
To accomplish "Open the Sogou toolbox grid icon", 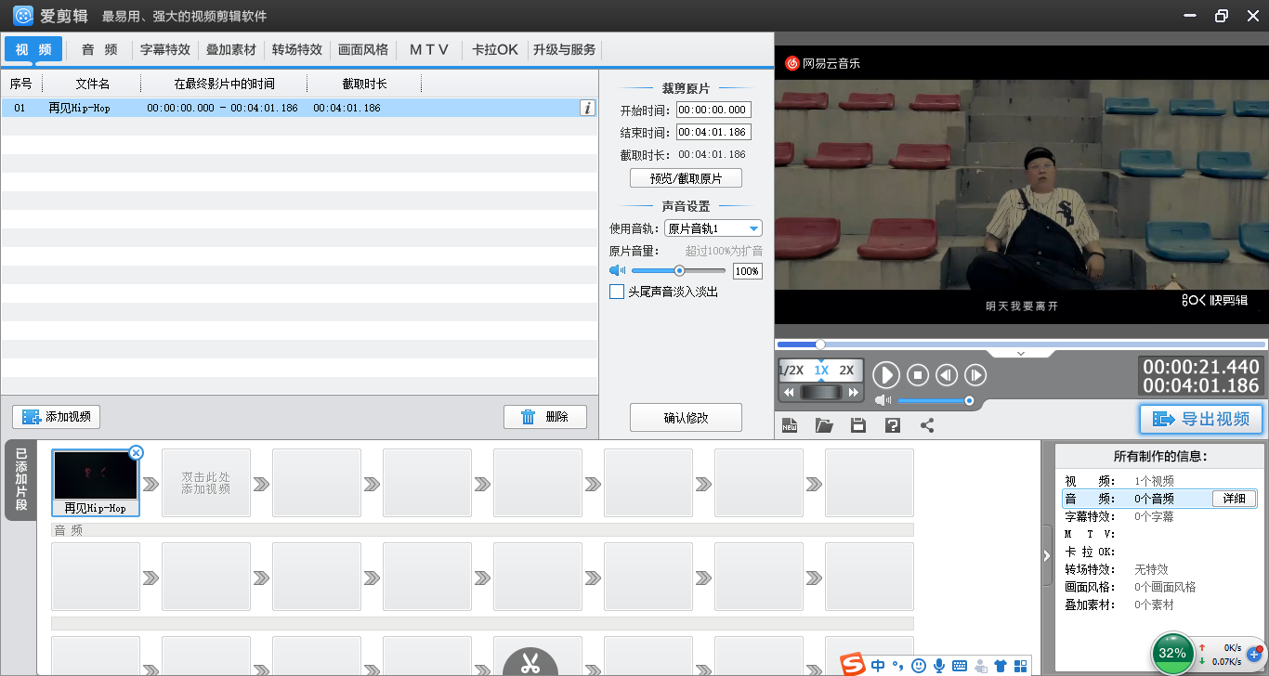I will [1021, 665].
